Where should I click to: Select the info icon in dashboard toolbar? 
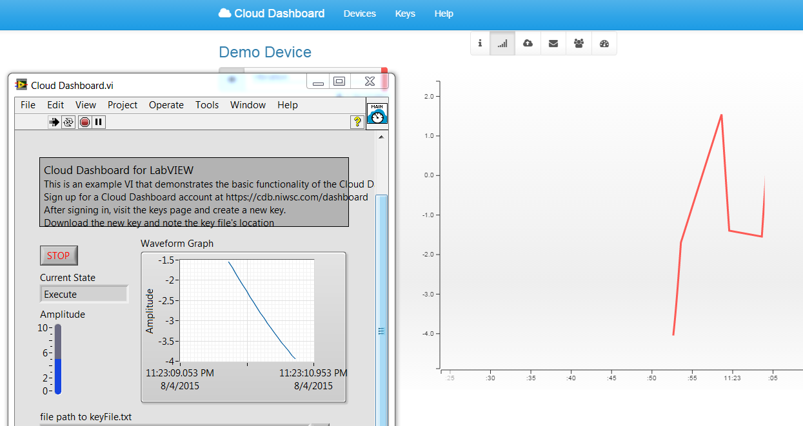480,43
